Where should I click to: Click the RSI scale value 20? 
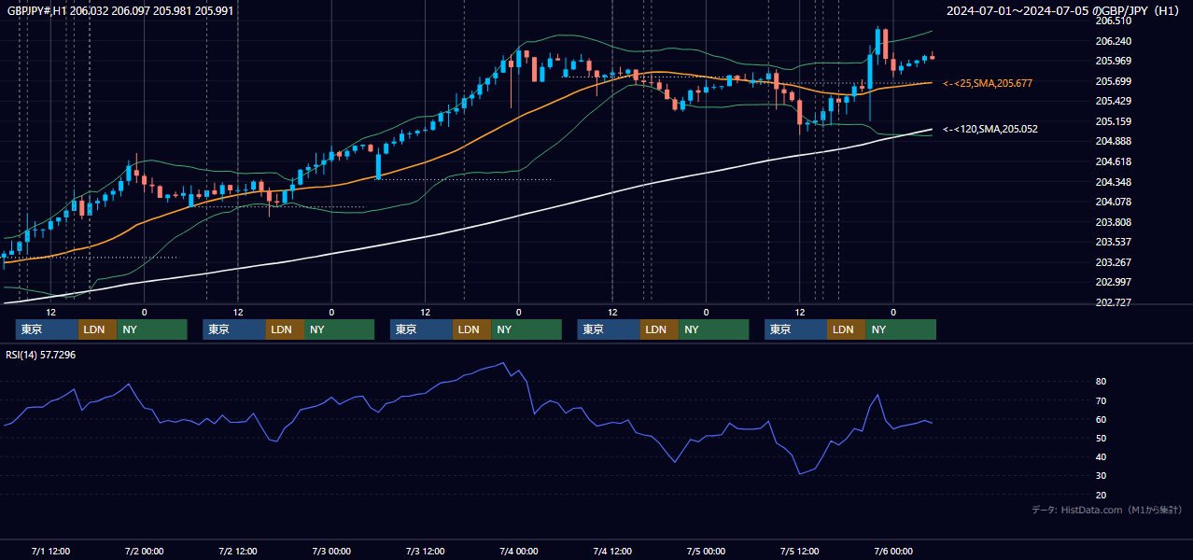pyautogui.click(x=1102, y=495)
